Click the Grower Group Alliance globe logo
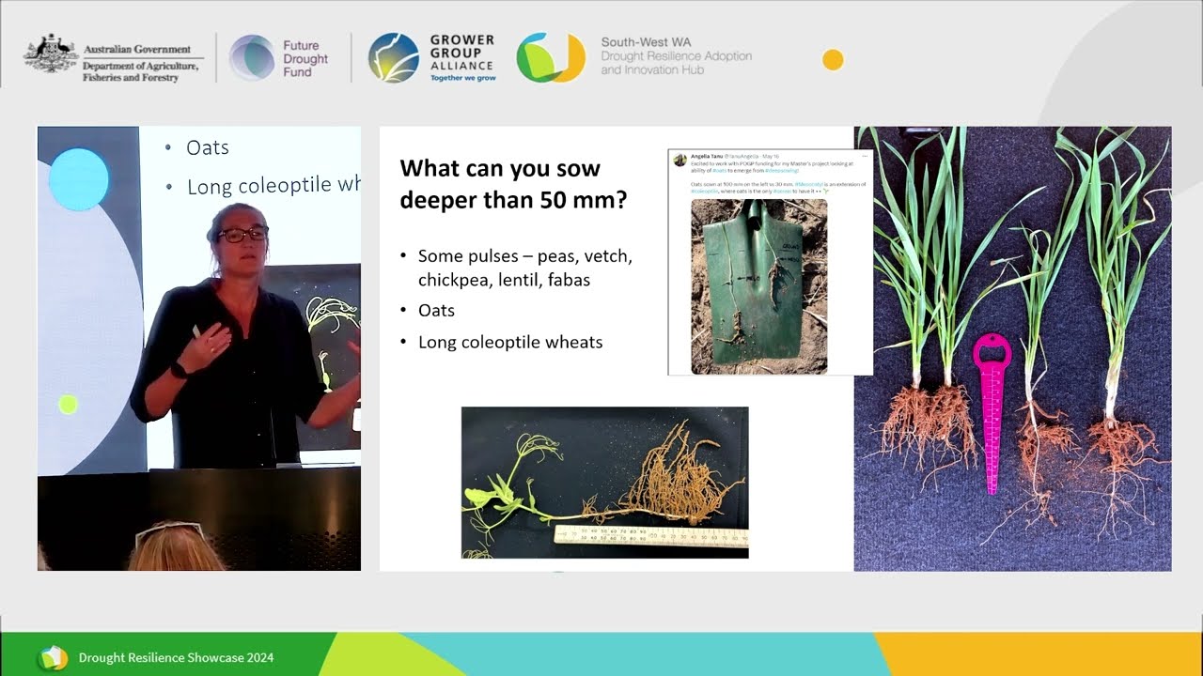The image size is (1203, 676). click(394, 58)
